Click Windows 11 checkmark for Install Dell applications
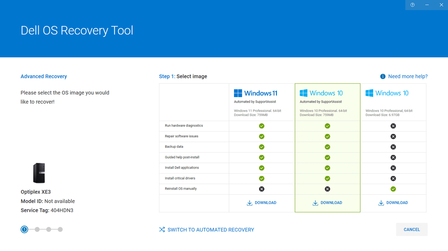This screenshot has width=448, height=251. 262,168
